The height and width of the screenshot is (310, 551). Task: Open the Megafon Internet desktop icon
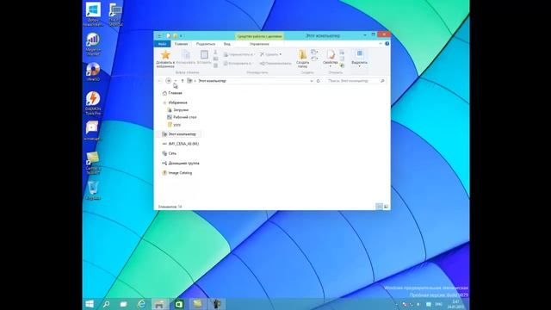[93, 44]
